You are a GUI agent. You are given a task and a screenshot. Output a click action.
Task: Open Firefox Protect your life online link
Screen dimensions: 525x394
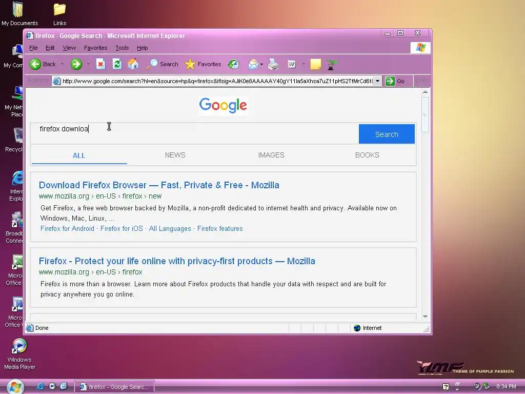(x=177, y=261)
